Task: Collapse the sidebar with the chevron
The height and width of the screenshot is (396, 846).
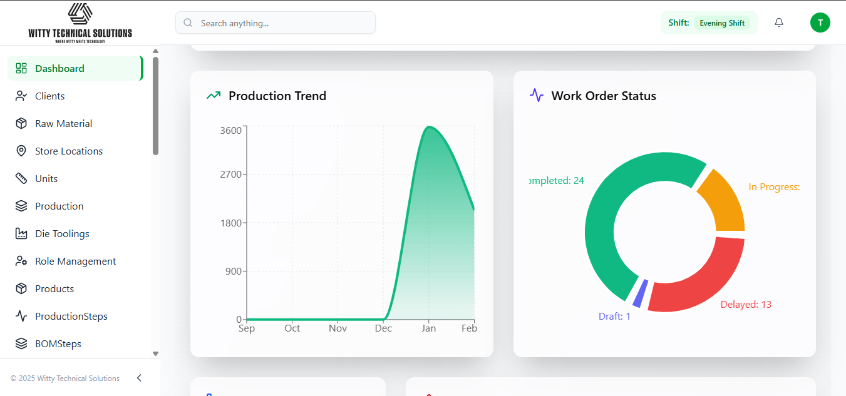Action: [x=138, y=378]
